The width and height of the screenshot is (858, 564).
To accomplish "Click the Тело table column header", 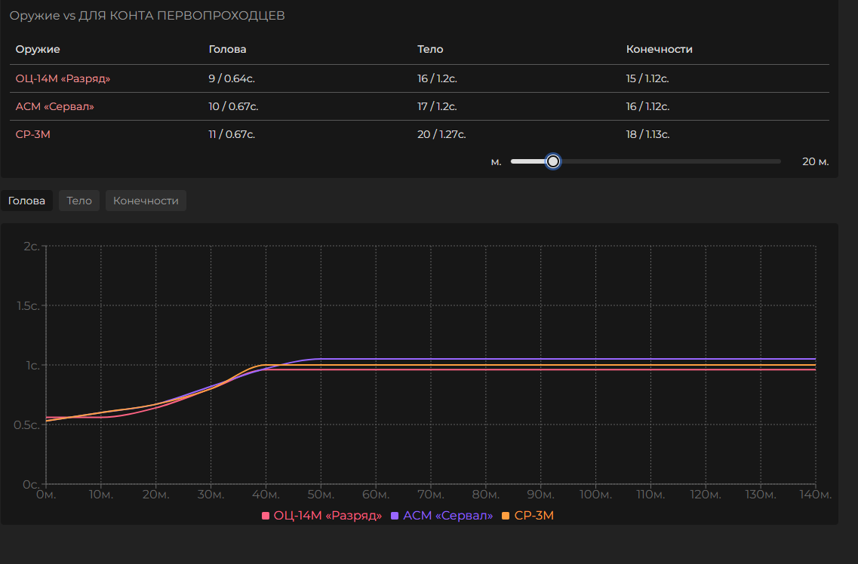I will point(430,50).
